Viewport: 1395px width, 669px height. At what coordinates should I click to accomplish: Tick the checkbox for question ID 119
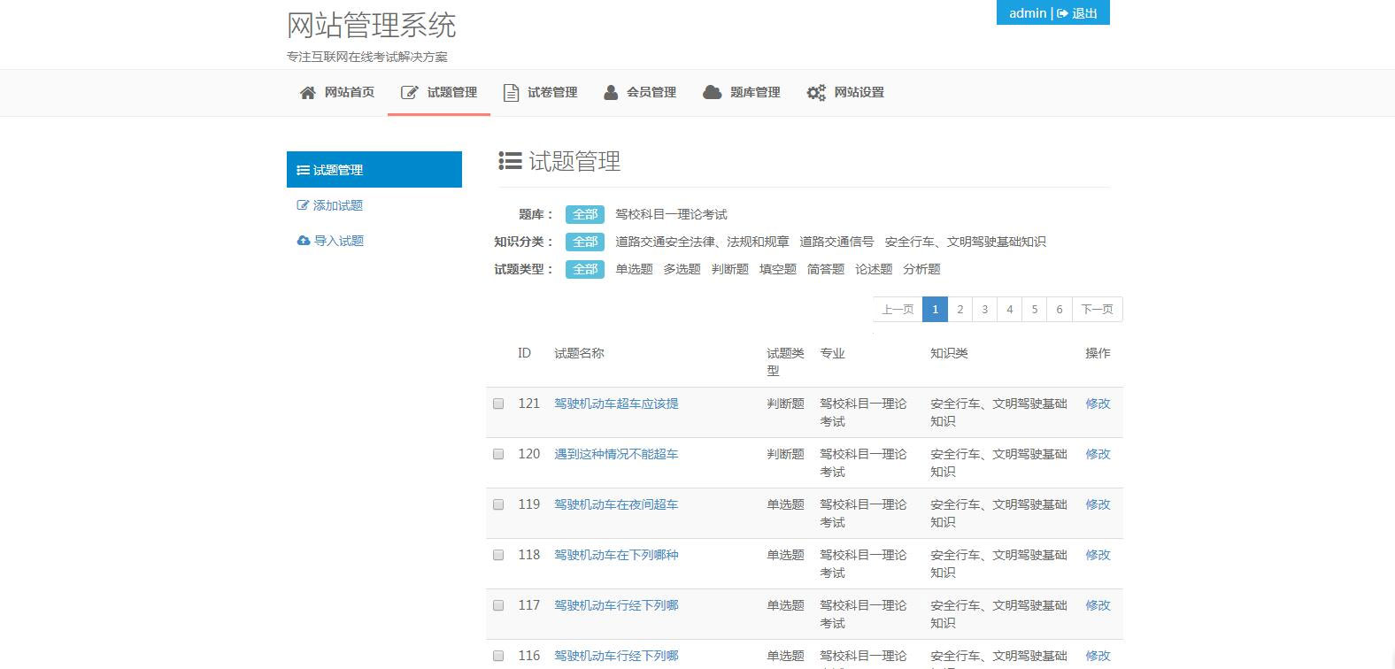pos(498,504)
